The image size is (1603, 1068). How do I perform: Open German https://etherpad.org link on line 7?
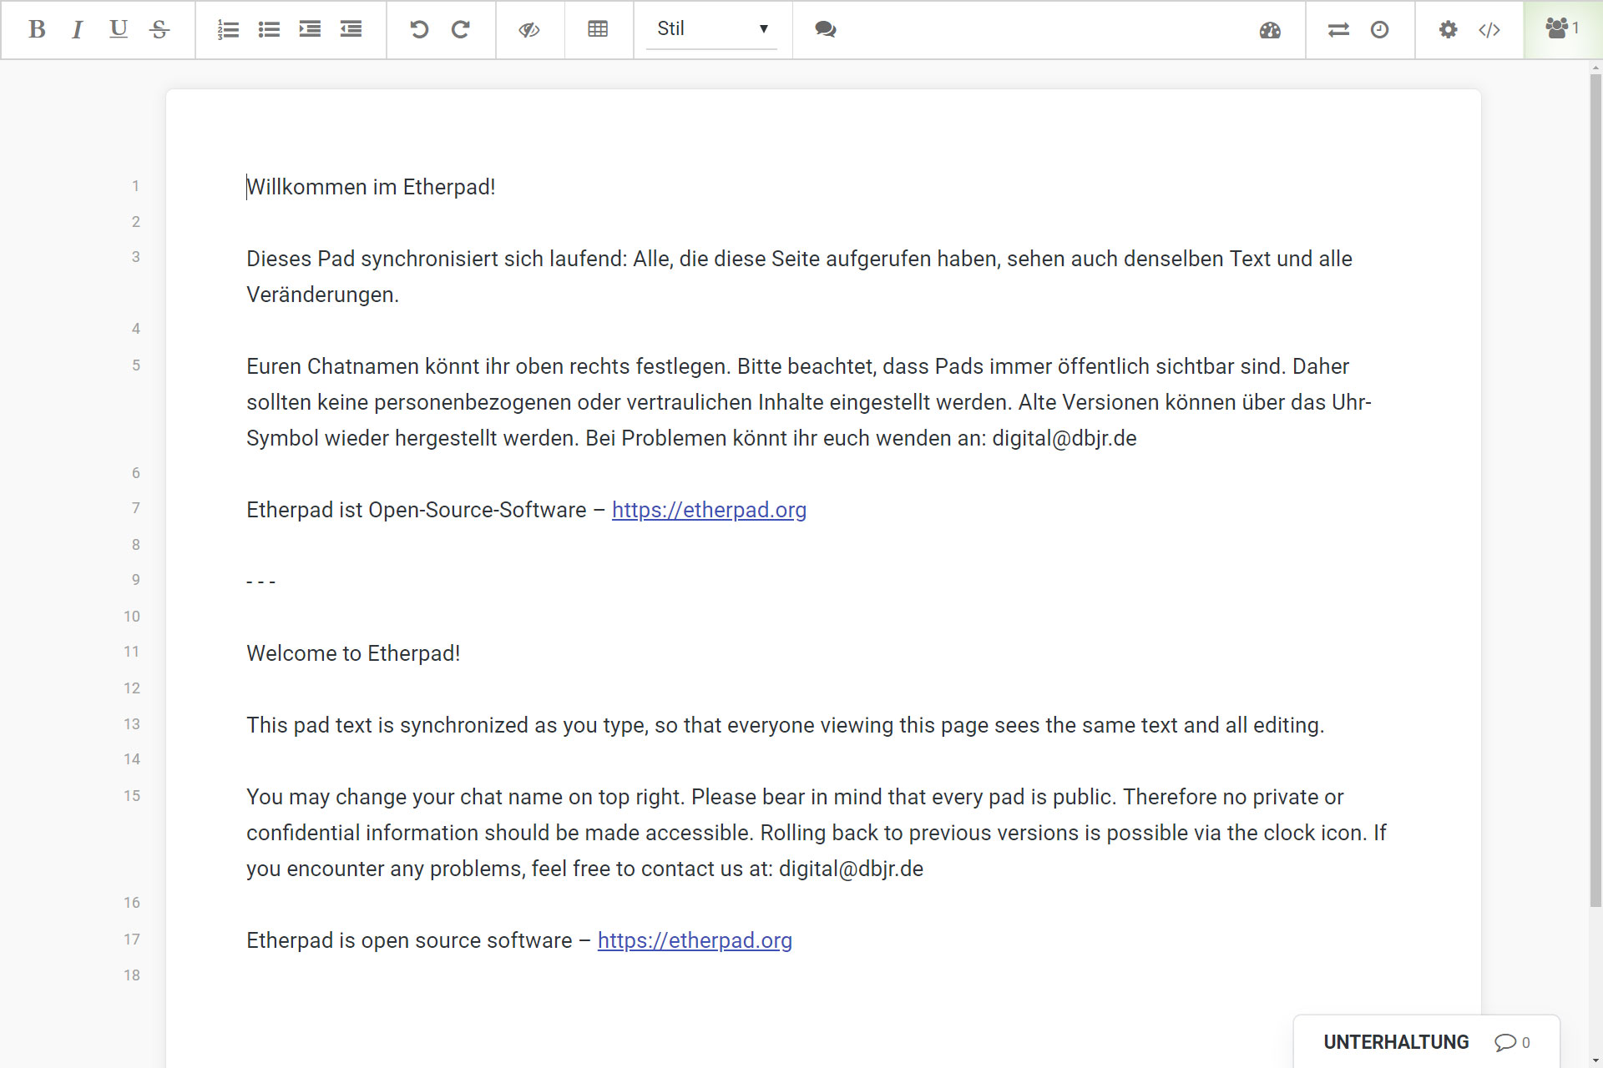[709, 510]
